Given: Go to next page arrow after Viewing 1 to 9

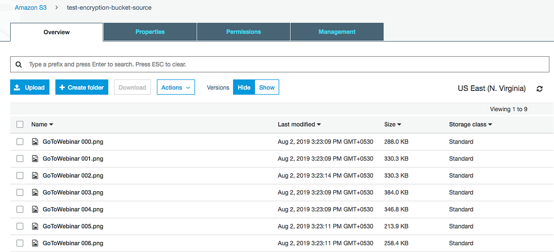Looking at the screenshot, I should 533,109.
